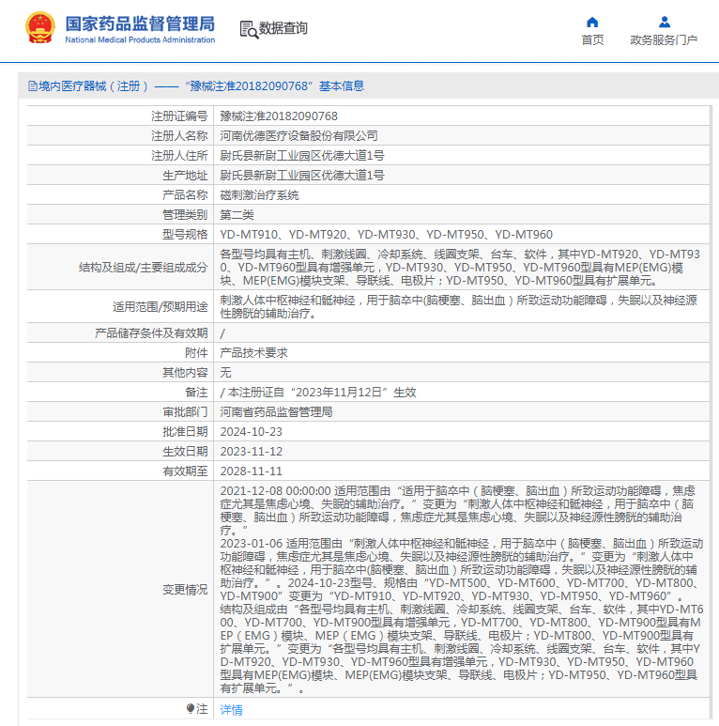Image resolution: width=719 pixels, height=726 pixels.
Task: Select the 其他内容 value 无
Action: [x=226, y=372]
